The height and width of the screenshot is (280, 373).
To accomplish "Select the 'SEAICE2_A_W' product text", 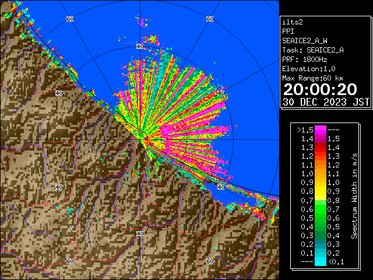I will click(305, 41).
